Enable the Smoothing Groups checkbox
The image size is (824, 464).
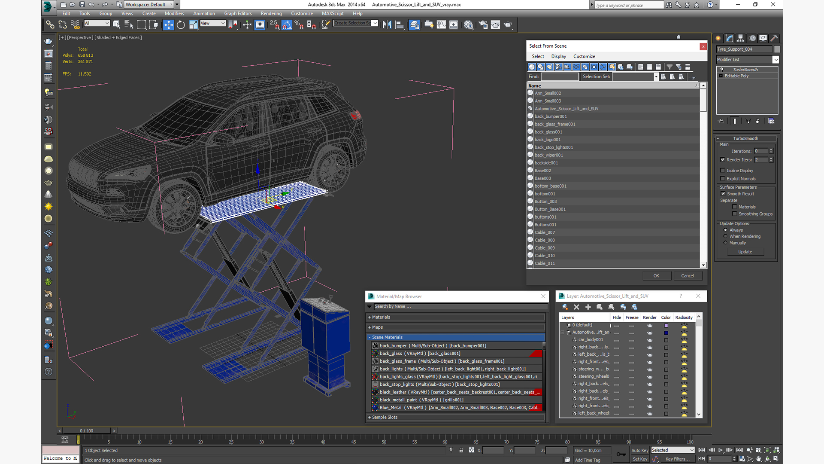pyautogui.click(x=735, y=214)
